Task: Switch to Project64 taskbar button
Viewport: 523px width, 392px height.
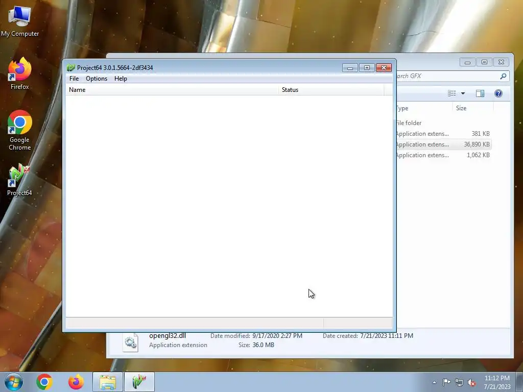Action: coord(139,382)
